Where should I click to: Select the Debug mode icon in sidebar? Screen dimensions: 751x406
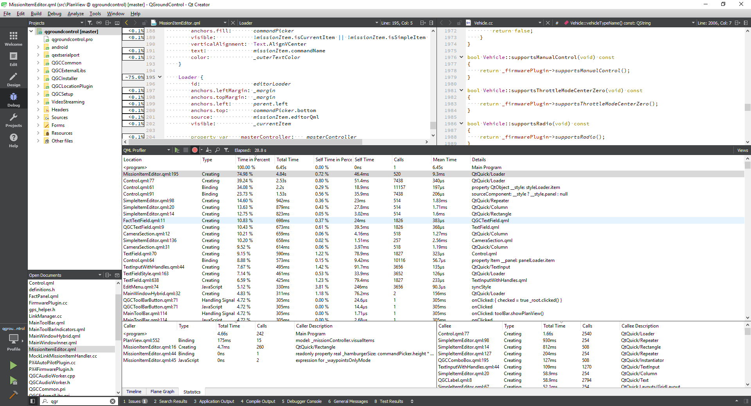point(13,99)
